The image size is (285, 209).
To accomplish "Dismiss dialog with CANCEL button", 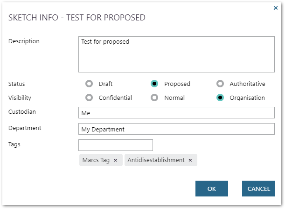I will click(x=258, y=189).
